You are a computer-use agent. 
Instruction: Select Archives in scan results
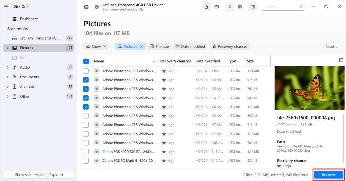[x=27, y=87]
